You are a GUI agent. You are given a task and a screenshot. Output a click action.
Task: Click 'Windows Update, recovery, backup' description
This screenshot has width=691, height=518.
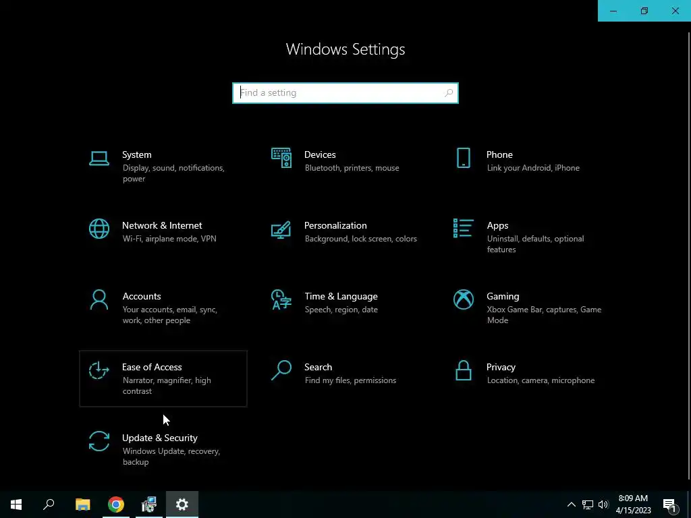[171, 457]
